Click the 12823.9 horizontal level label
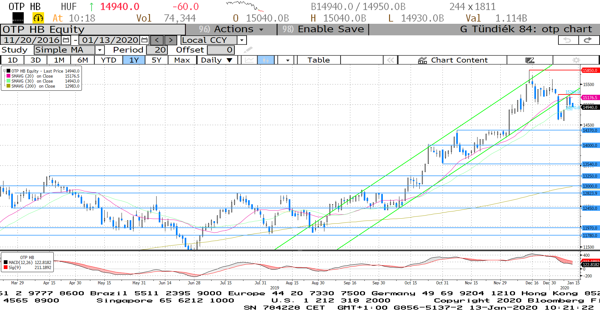600x325 pixels. (590, 193)
